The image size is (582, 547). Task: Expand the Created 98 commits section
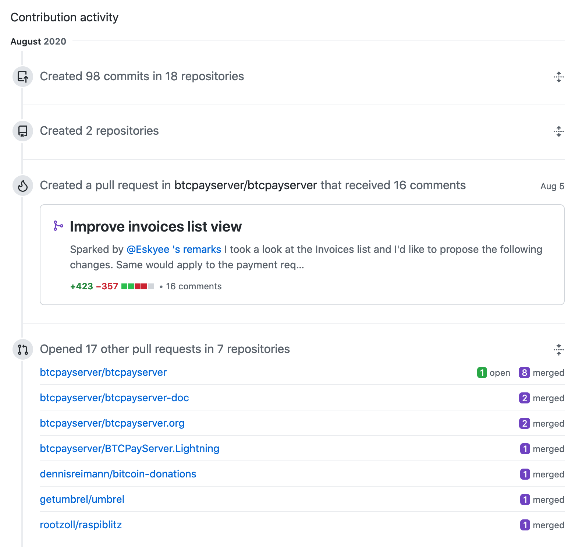[x=558, y=77]
